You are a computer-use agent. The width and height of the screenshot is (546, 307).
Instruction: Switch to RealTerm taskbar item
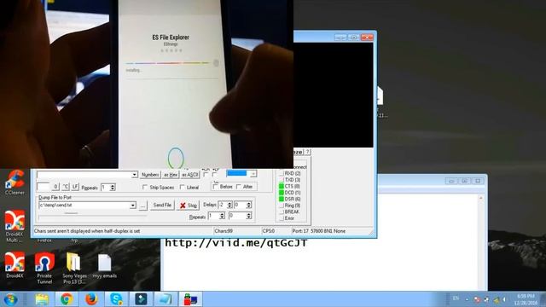click(190, 299)
